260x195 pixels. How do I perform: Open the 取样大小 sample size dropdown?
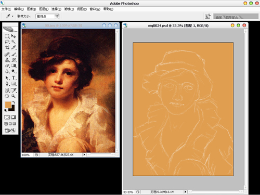[47, 17]
